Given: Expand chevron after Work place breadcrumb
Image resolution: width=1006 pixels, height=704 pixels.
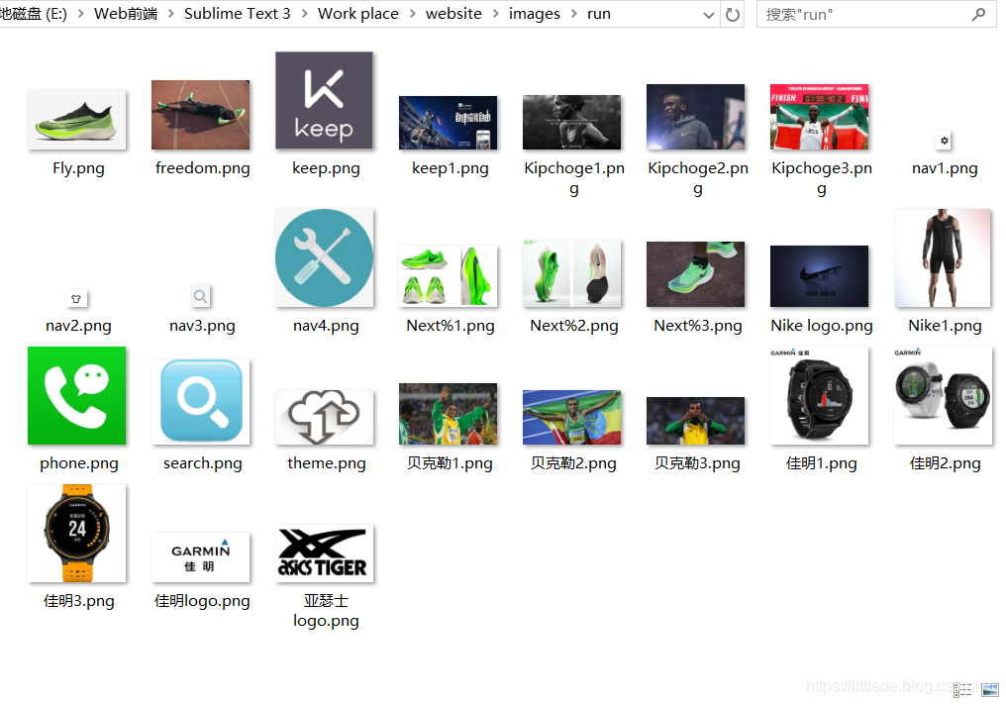Looking at the screenshot, I should tap(412, 14).
